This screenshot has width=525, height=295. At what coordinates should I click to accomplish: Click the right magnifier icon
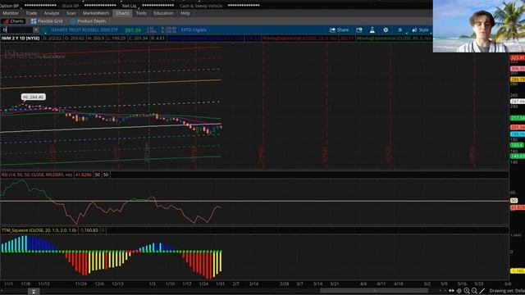tap(474, 291)
